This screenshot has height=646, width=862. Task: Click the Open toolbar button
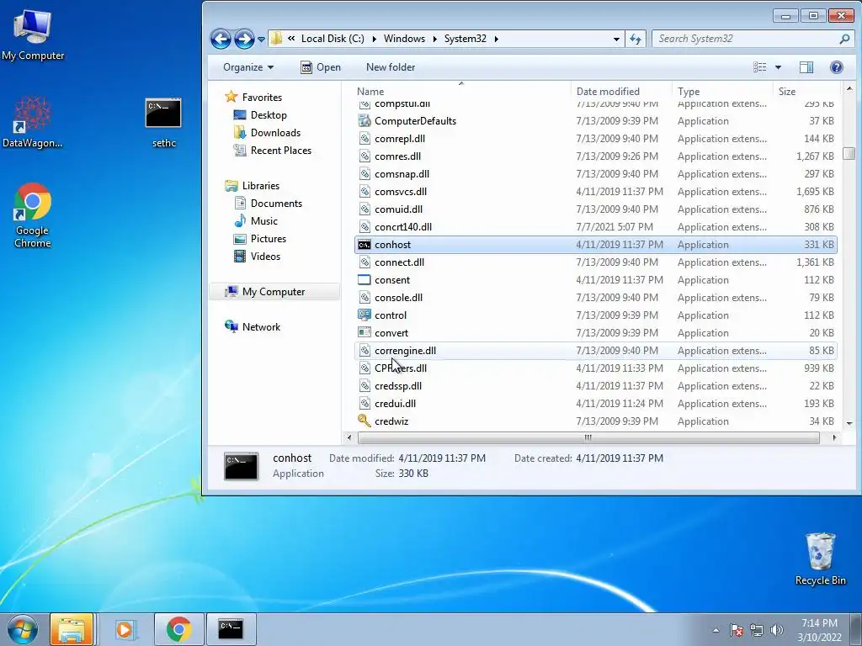tap(321, 67)
